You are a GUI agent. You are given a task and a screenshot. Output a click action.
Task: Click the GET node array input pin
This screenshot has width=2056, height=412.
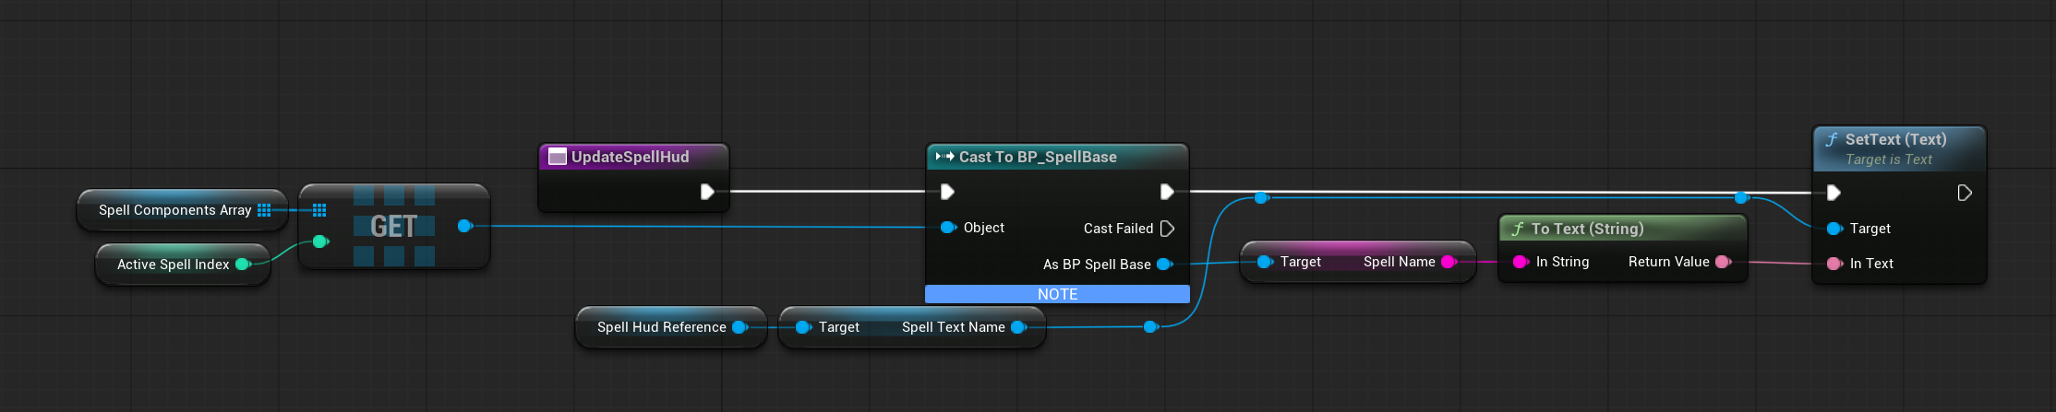tap(319, 210)
